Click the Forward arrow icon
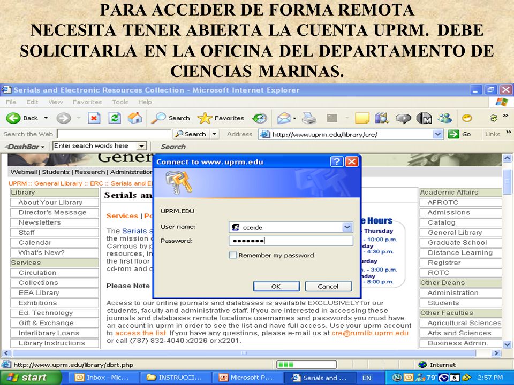 (63, 118)
